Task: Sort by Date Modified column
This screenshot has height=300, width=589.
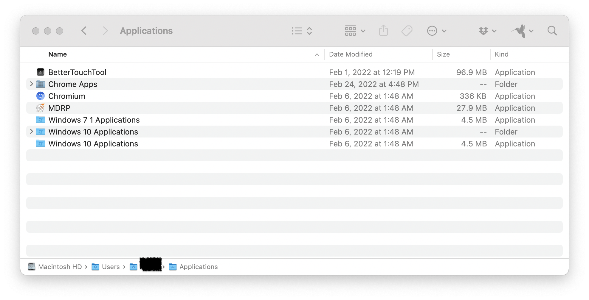Action: 351,54
